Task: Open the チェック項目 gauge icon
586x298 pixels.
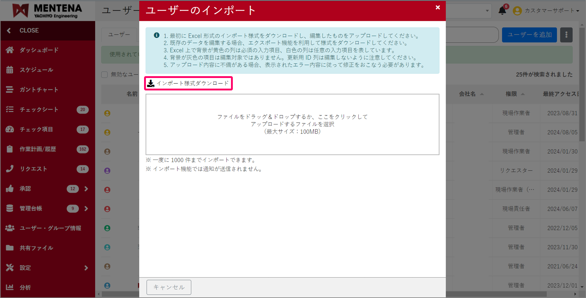Action: pos(10,129)
